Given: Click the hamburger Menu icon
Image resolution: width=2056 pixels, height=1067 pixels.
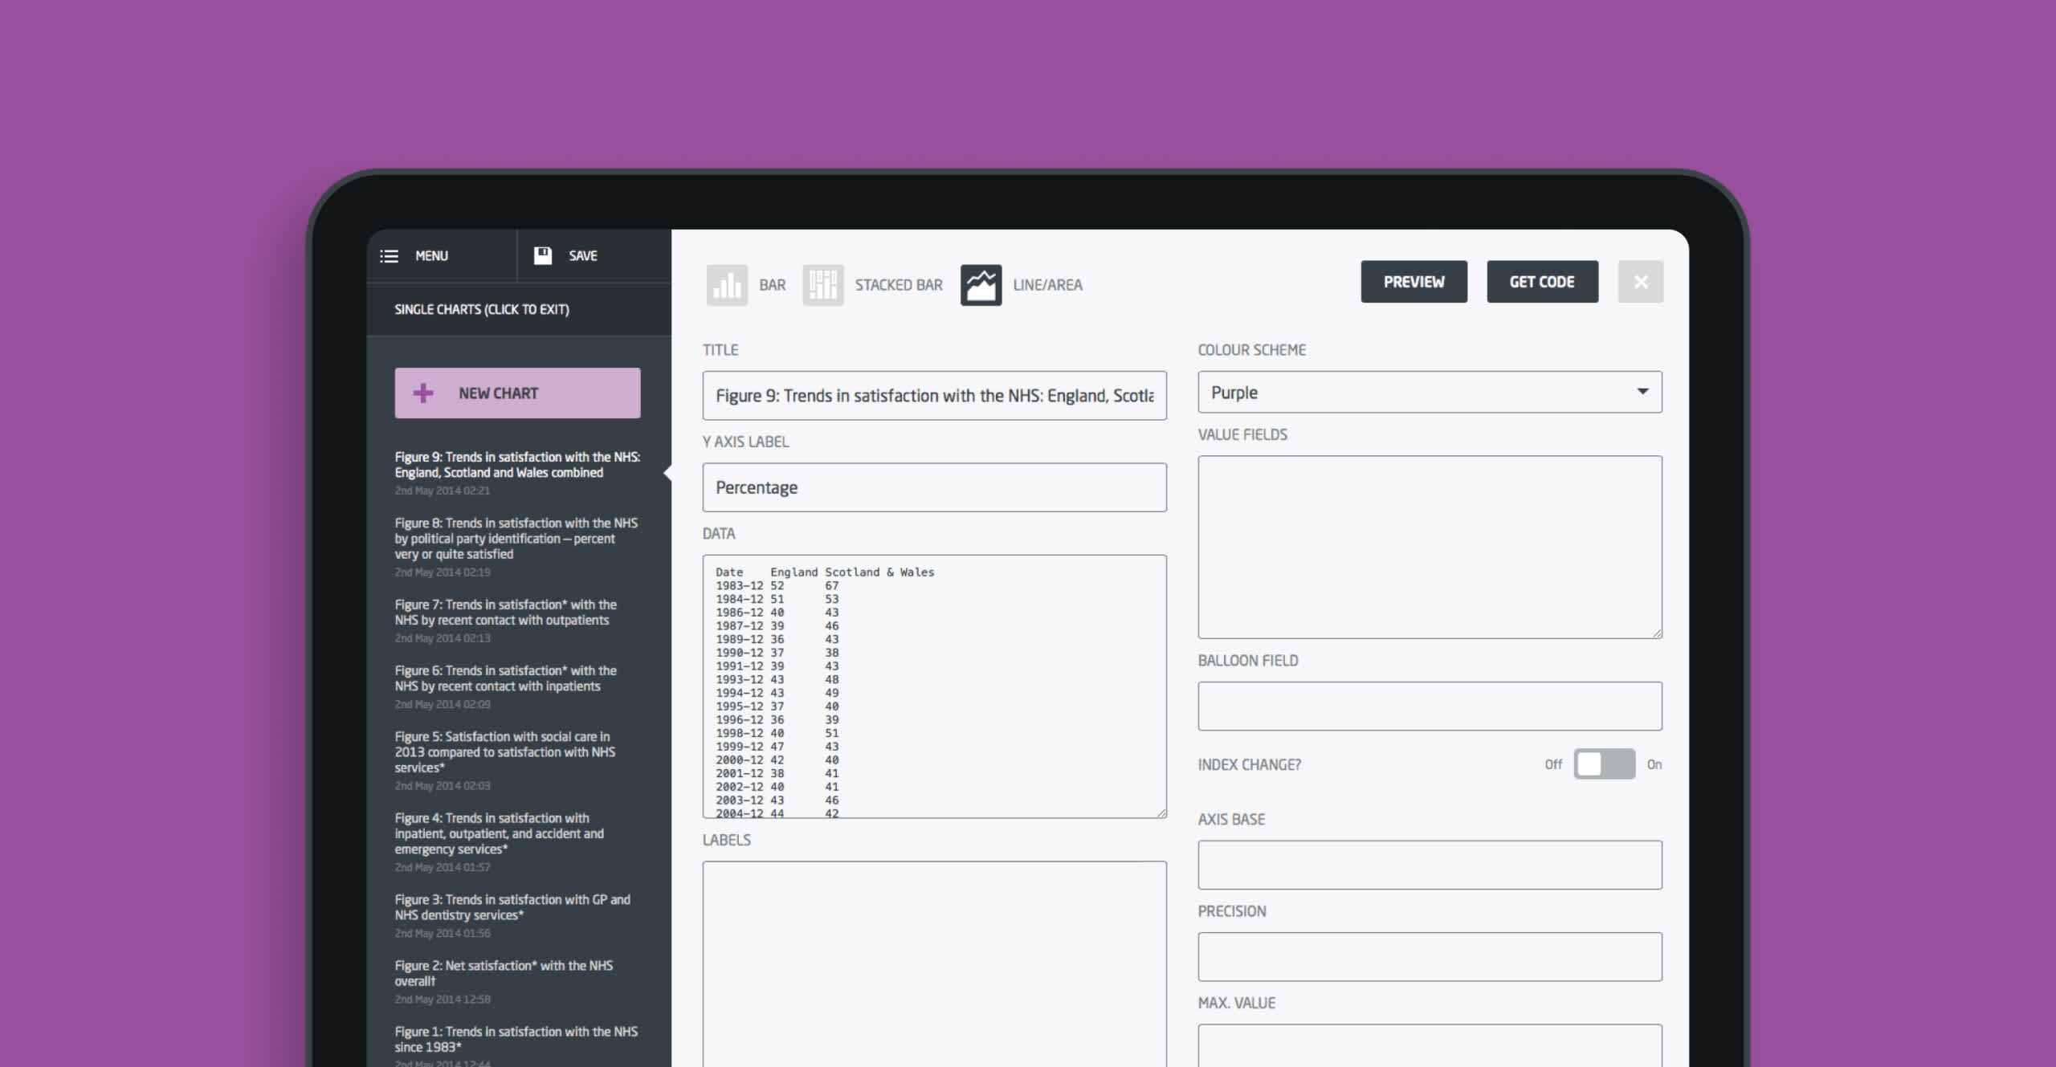Looking at the screenshot, I should [390, 256].
